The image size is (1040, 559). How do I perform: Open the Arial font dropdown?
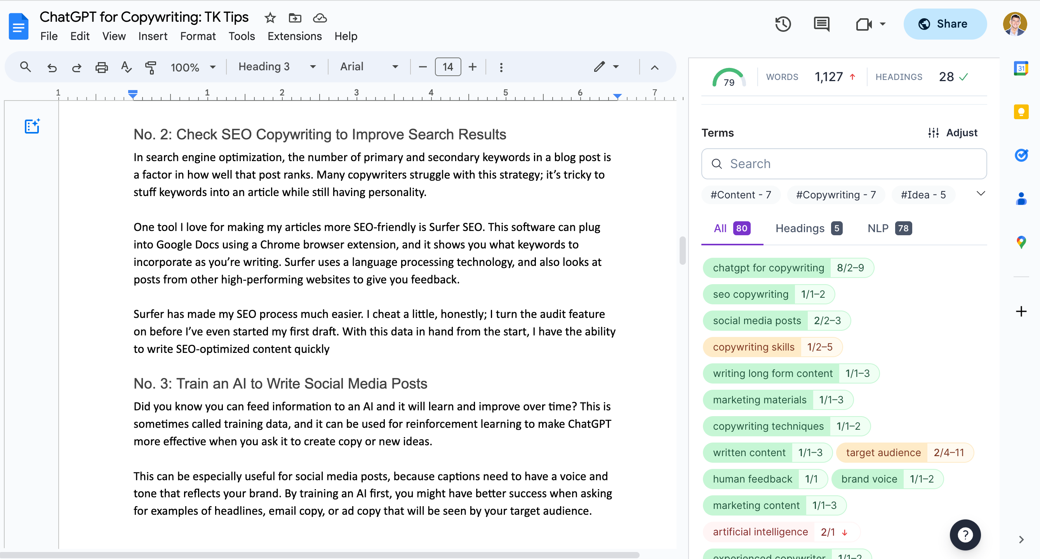pos(369,67)
